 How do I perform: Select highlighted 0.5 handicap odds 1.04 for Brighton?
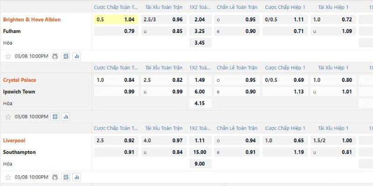point(116,20)
